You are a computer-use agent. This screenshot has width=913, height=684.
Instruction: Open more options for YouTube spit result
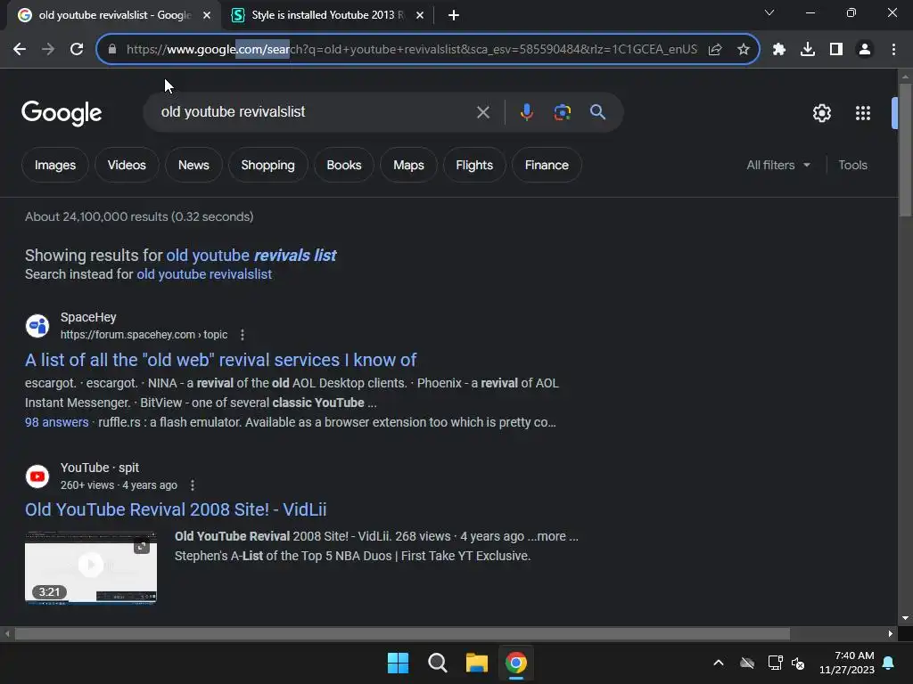click(193, 485)
